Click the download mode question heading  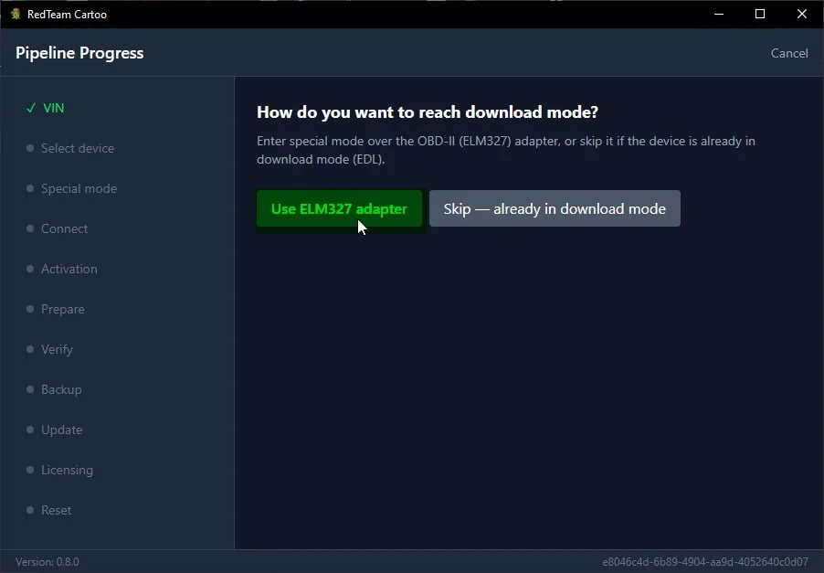point(428,112)
